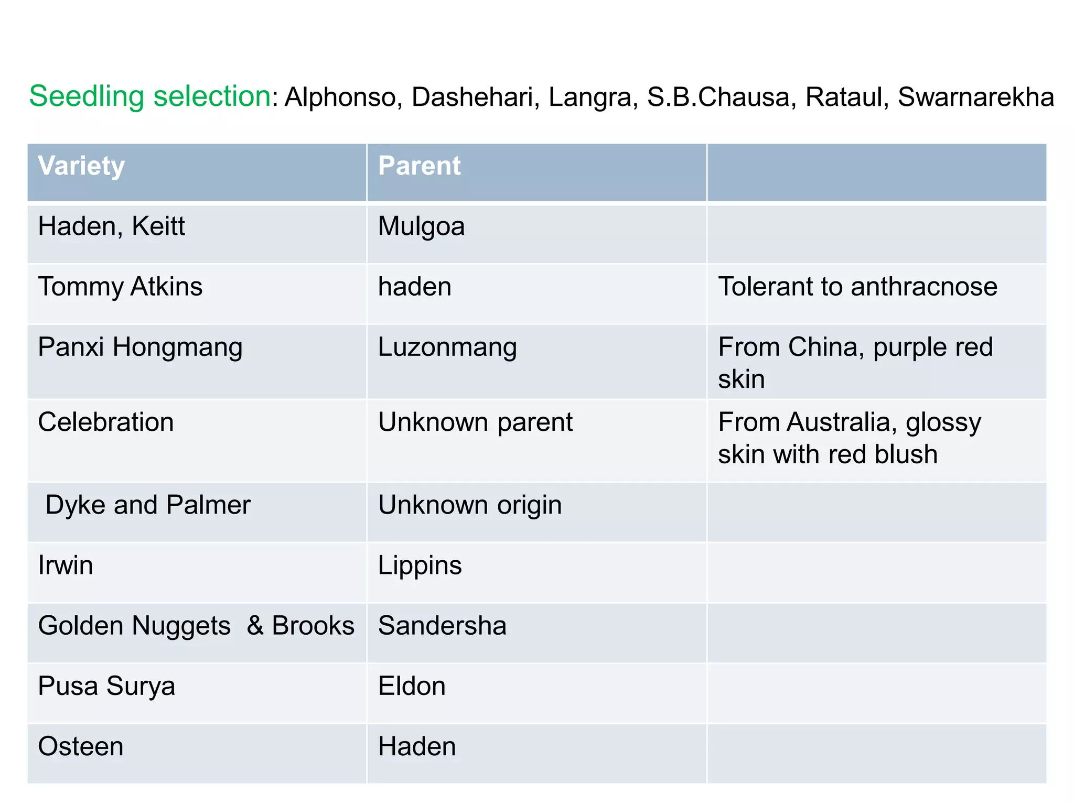Screen dimensions: 1074x805
Task: Click the 'Tommy Atkins' variety cell
Action: click(120, 287)
